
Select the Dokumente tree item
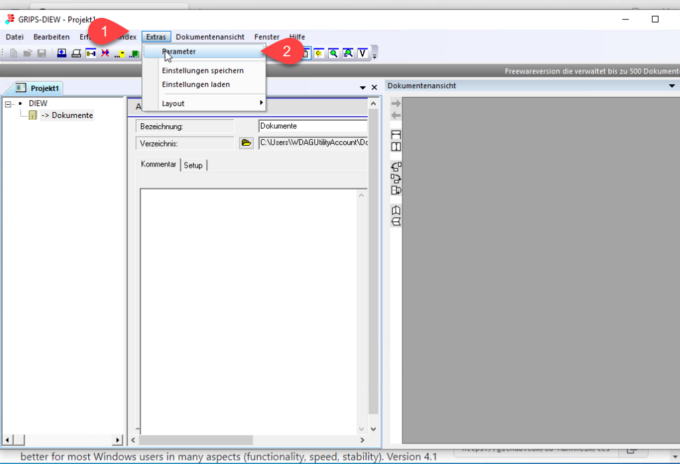coord(67,115)
